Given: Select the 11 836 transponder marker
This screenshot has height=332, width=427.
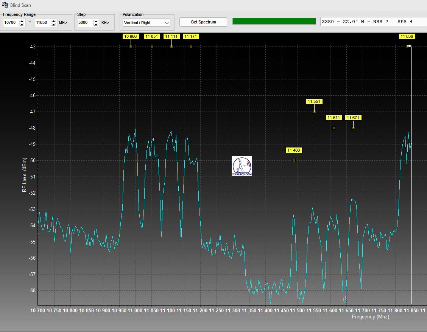Looking at the screenshot, I should [x=407, y=36].
